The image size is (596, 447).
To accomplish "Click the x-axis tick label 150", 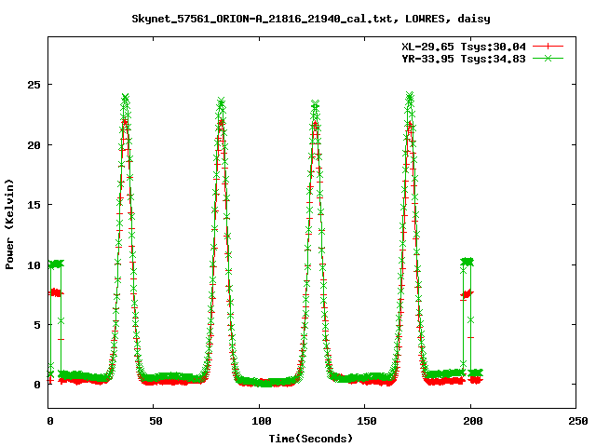I will (366, 421).
